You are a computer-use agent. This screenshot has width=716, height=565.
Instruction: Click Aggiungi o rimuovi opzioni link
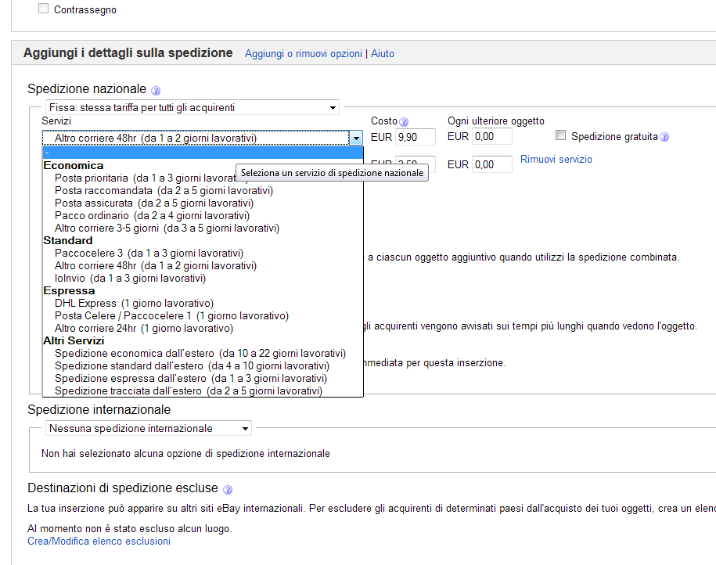[x=303, y=54]
